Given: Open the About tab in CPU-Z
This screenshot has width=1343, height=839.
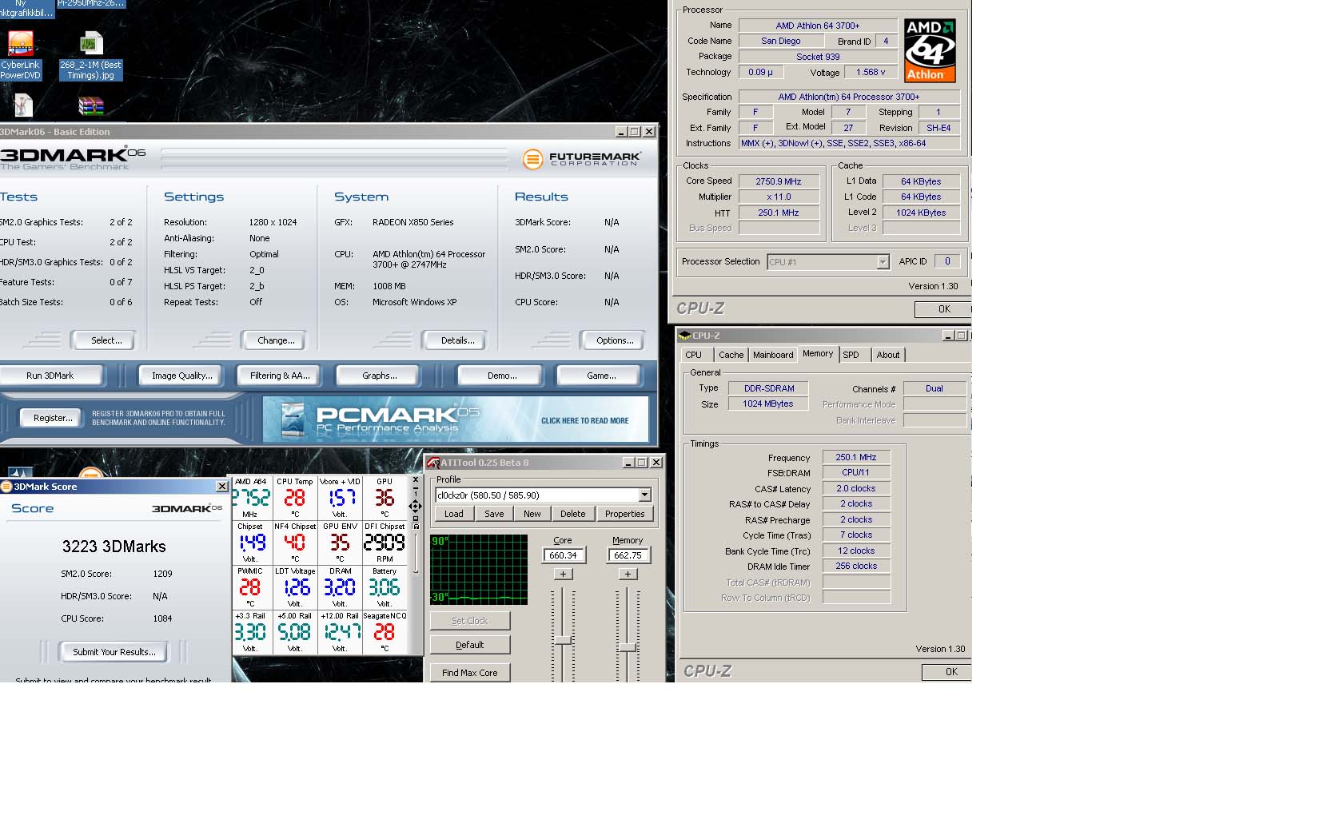Looking at the screenshot, I should pos(888,355).
